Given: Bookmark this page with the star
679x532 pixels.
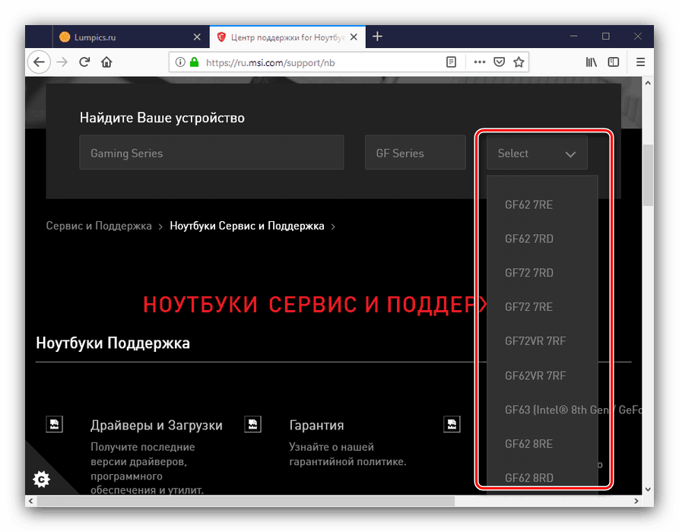Looking at the screenshot, I should click(519, 62).
